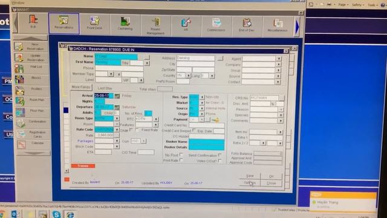
Task: Click the Options button
Action: pos(250,183)
